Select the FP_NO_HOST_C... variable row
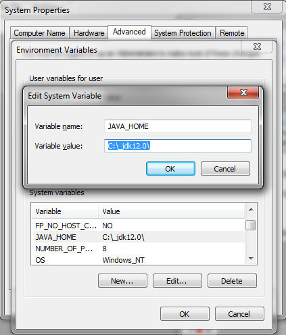Image resolution: width=286 pixels, height=335 pixels. [138, 226]
